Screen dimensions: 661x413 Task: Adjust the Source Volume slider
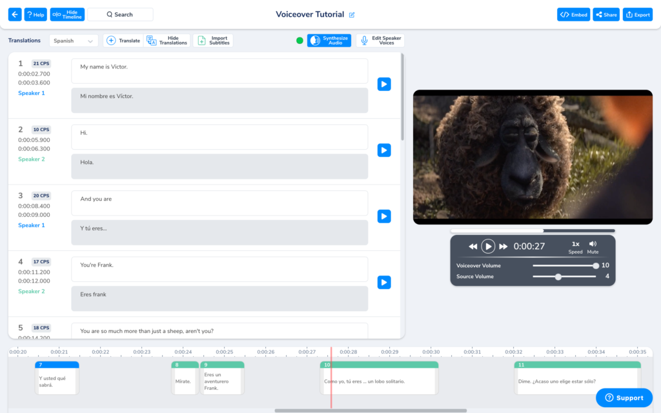(x=558, y=276)
